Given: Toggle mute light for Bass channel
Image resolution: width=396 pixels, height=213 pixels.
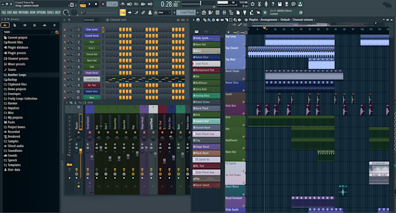Looking at the screenshot, I should coord(65,97).
